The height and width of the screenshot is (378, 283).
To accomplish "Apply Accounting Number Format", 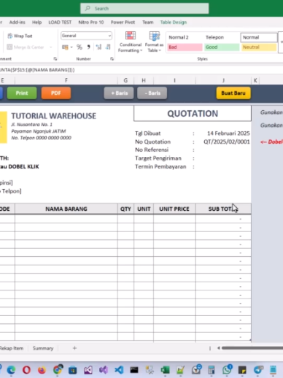I will point(65,47).
